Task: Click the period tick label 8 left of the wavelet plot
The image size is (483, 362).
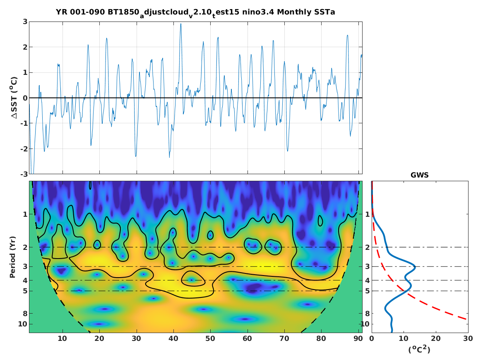Action: tap(25, 313)
